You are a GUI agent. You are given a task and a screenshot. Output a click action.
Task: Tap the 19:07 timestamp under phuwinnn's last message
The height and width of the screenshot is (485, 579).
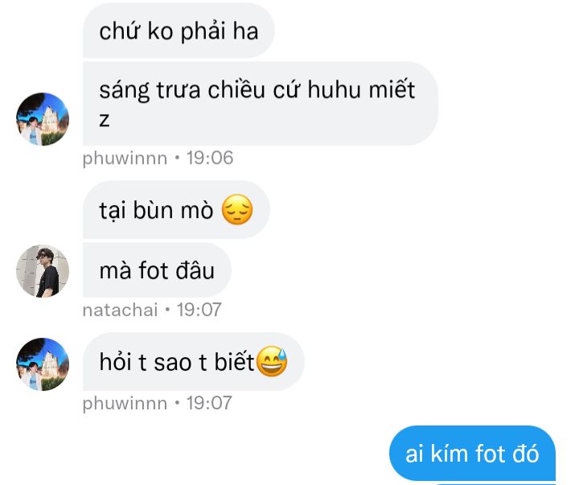(x=209, y=403)
